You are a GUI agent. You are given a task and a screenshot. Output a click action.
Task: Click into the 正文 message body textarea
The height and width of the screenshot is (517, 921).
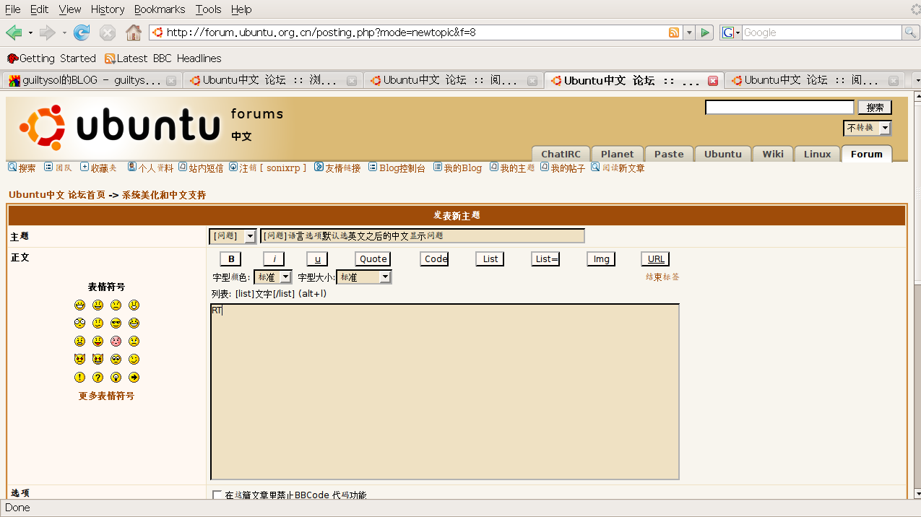(x=445, y=392)
